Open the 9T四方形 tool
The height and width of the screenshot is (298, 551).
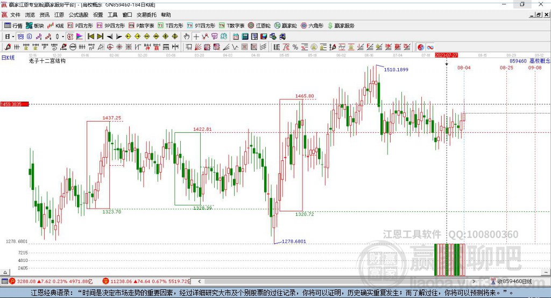[x=201, y=26]
